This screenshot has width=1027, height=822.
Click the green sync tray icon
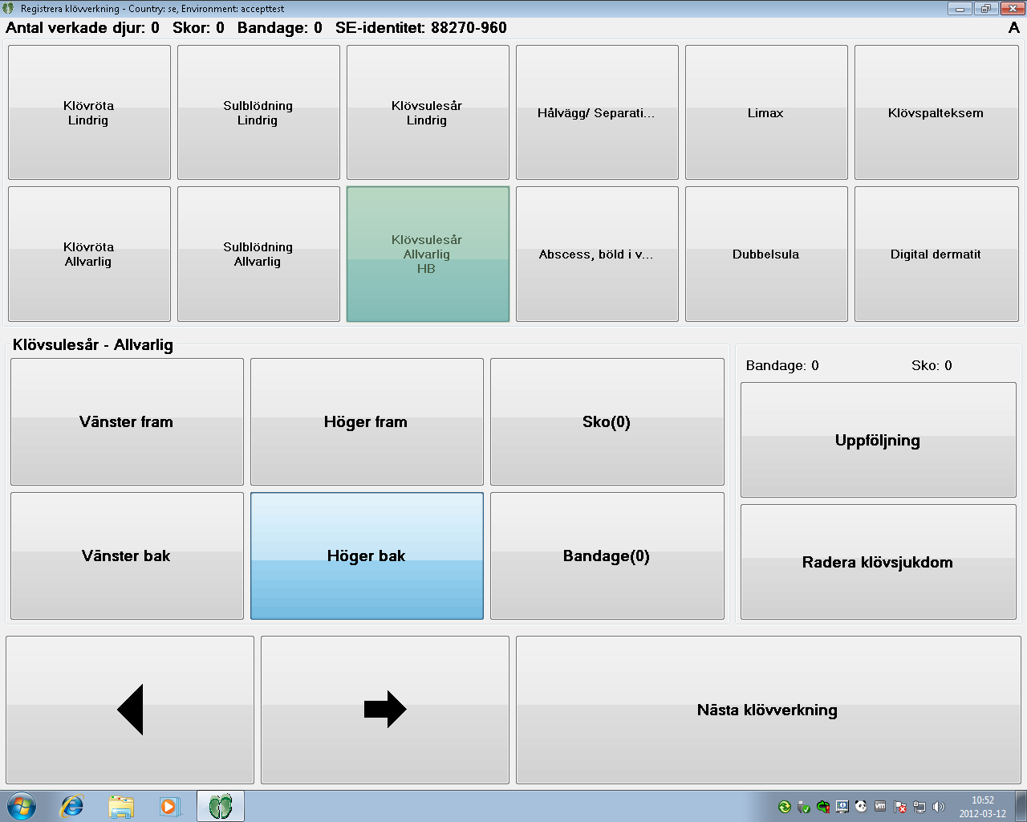coord(785,807)
